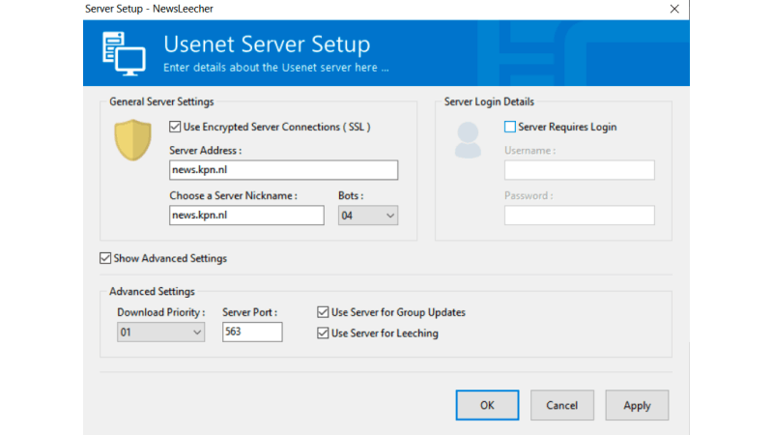The image size is (773, 435).
Task: Close the Server Setup dialog
Action: [674, 9]
